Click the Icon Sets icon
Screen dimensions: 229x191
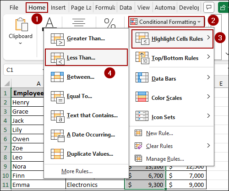click(x=142, y=116)
